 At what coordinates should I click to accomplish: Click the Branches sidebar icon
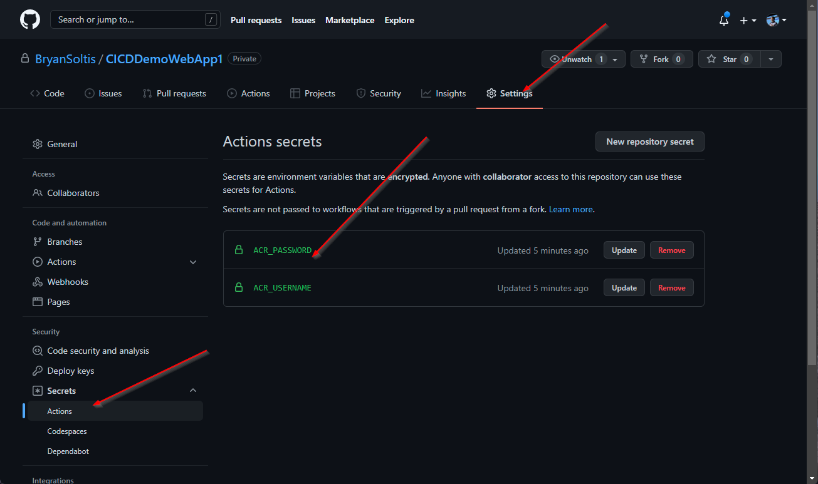pyautogui.click(x=38, y=242)
